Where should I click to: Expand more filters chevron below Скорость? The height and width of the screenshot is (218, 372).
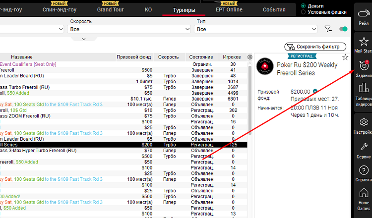[x=82, y=39]
